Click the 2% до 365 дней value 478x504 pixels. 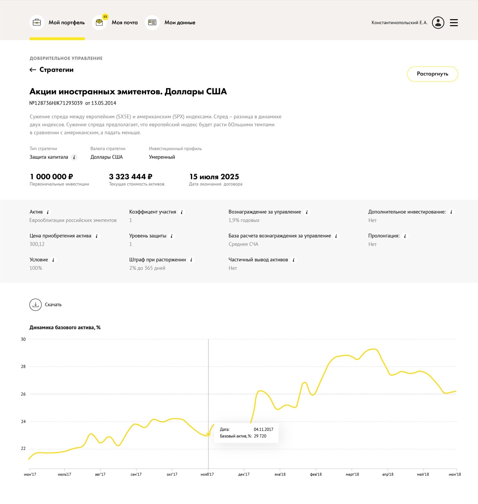tap(147, 268)
